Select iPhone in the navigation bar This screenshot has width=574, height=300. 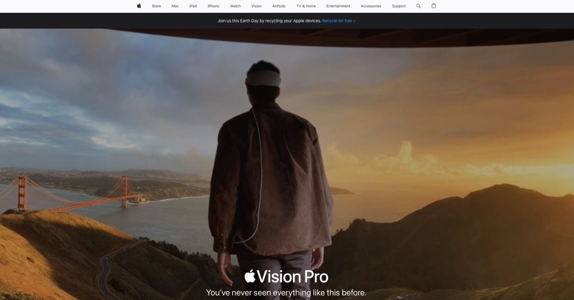[x=213, y=6]
